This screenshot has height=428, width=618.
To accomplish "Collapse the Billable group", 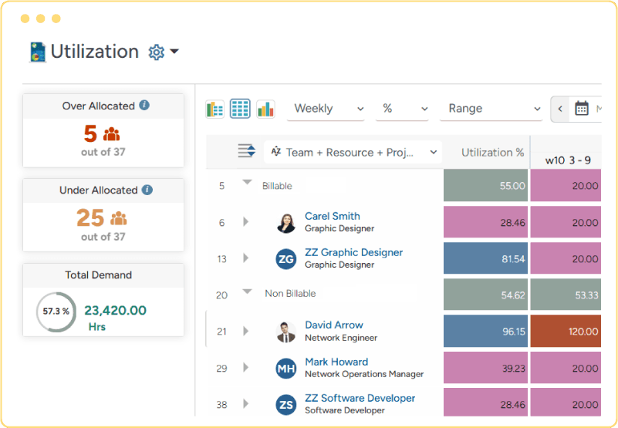I will click(247, 183).
